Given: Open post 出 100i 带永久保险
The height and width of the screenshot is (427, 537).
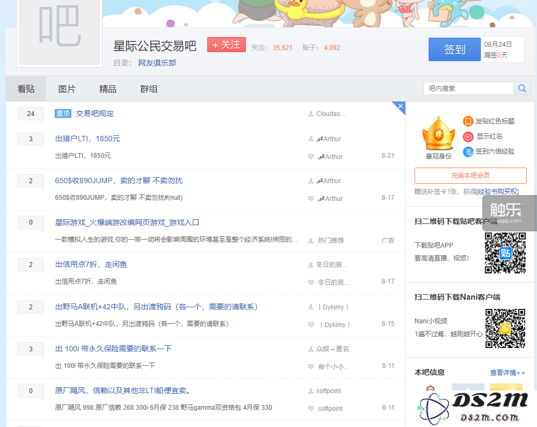Looking at the screenshot, I should (113, 349).
